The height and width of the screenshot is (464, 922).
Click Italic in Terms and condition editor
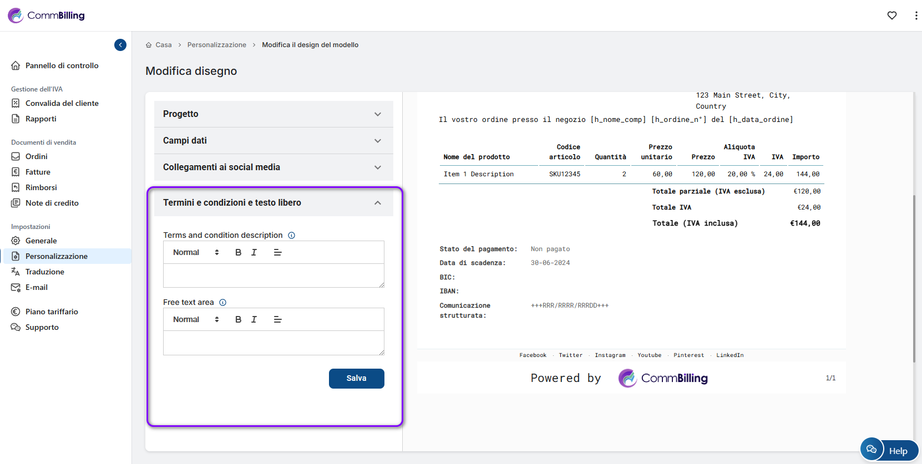(x=254, y=252)
